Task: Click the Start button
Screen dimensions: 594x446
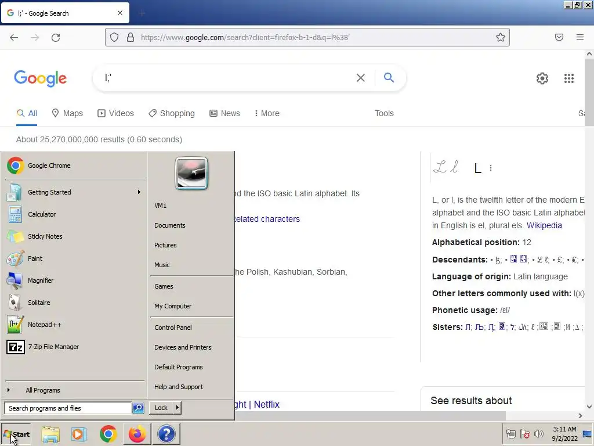Action: pyautogui.click(x=16, y=434)
